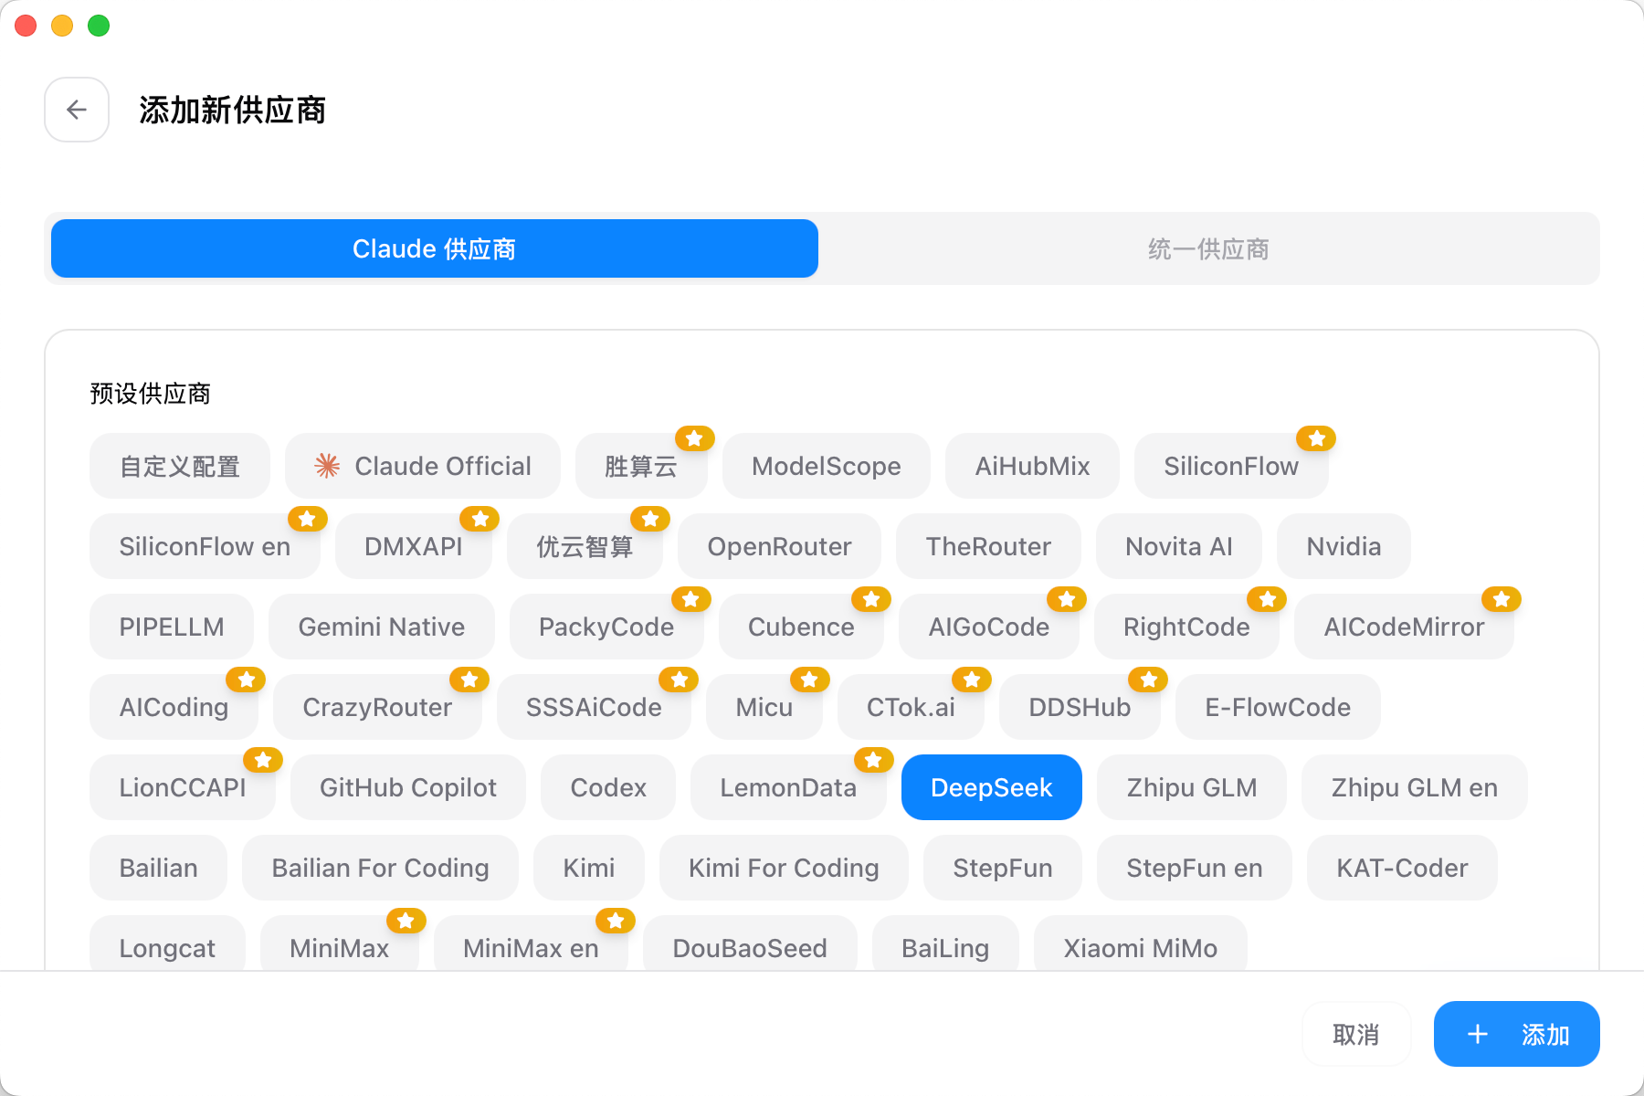The width and height of the screenshot is (1644, 1096).
Task: Click the star badge on SiliconFlow
Action: [1316, 438]
